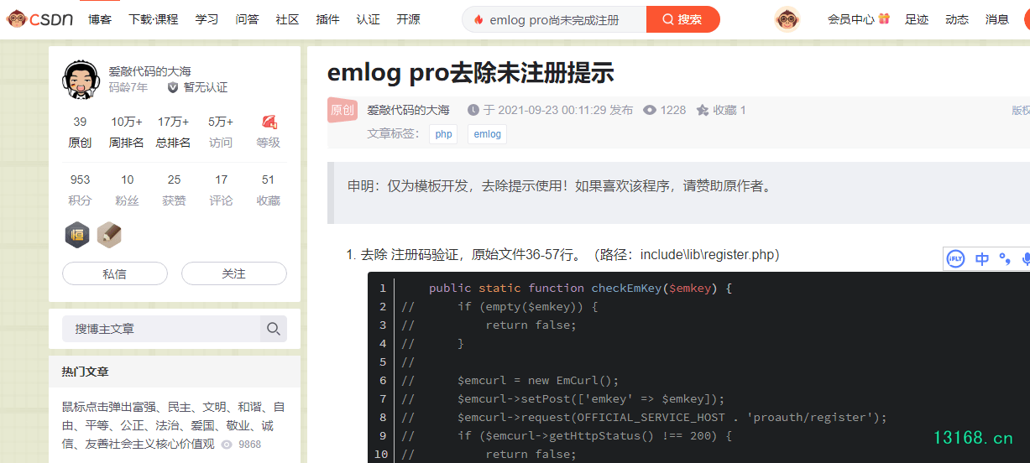The height and width of the screenshot is (463, 1030).
Task: Open the CSDN logo homepage
Action: point(39,18)
